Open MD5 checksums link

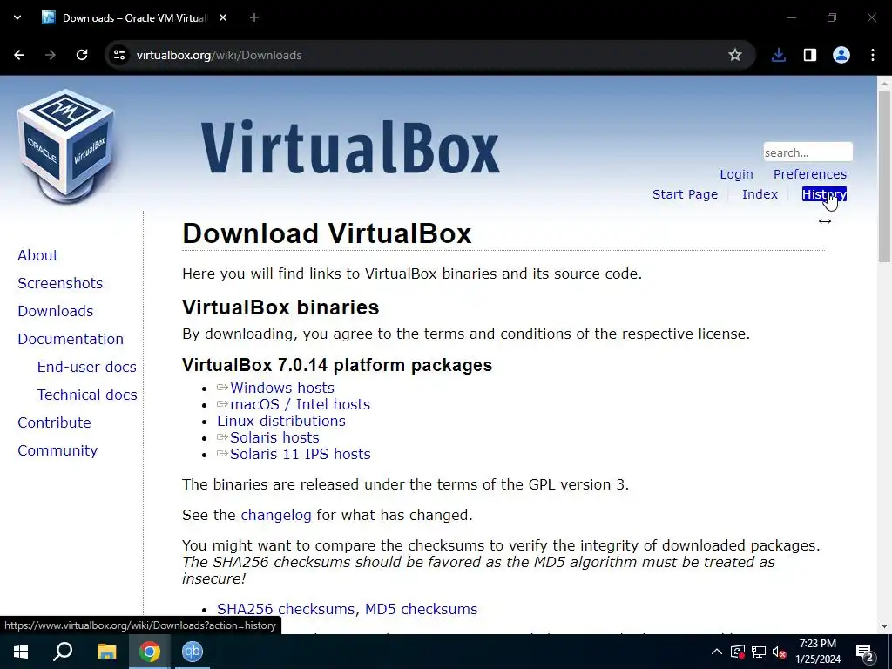[x=421, y=609]
